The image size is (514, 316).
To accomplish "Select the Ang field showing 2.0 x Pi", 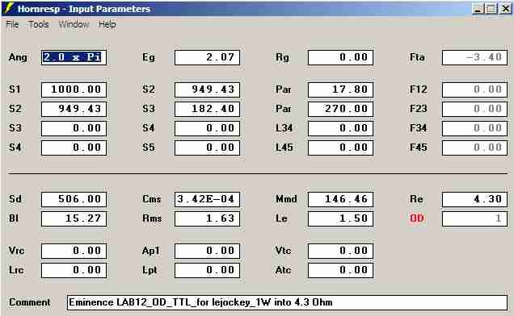I will tap(74, 57).
